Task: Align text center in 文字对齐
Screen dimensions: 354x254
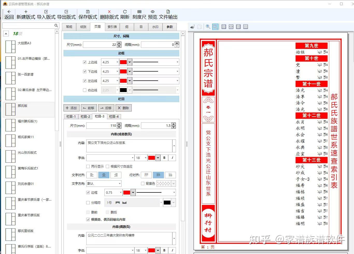Action: coord(104,175)
